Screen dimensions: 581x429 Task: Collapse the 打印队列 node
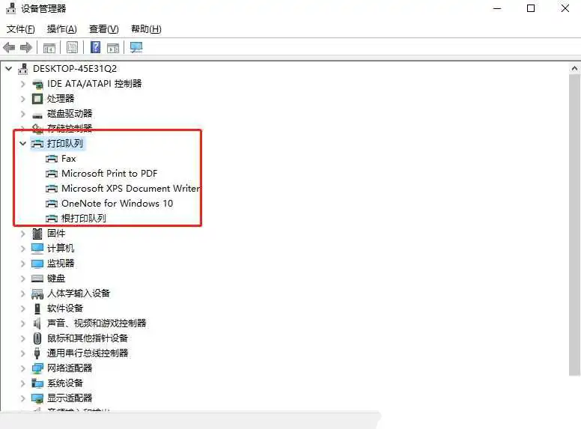[22, 143]
